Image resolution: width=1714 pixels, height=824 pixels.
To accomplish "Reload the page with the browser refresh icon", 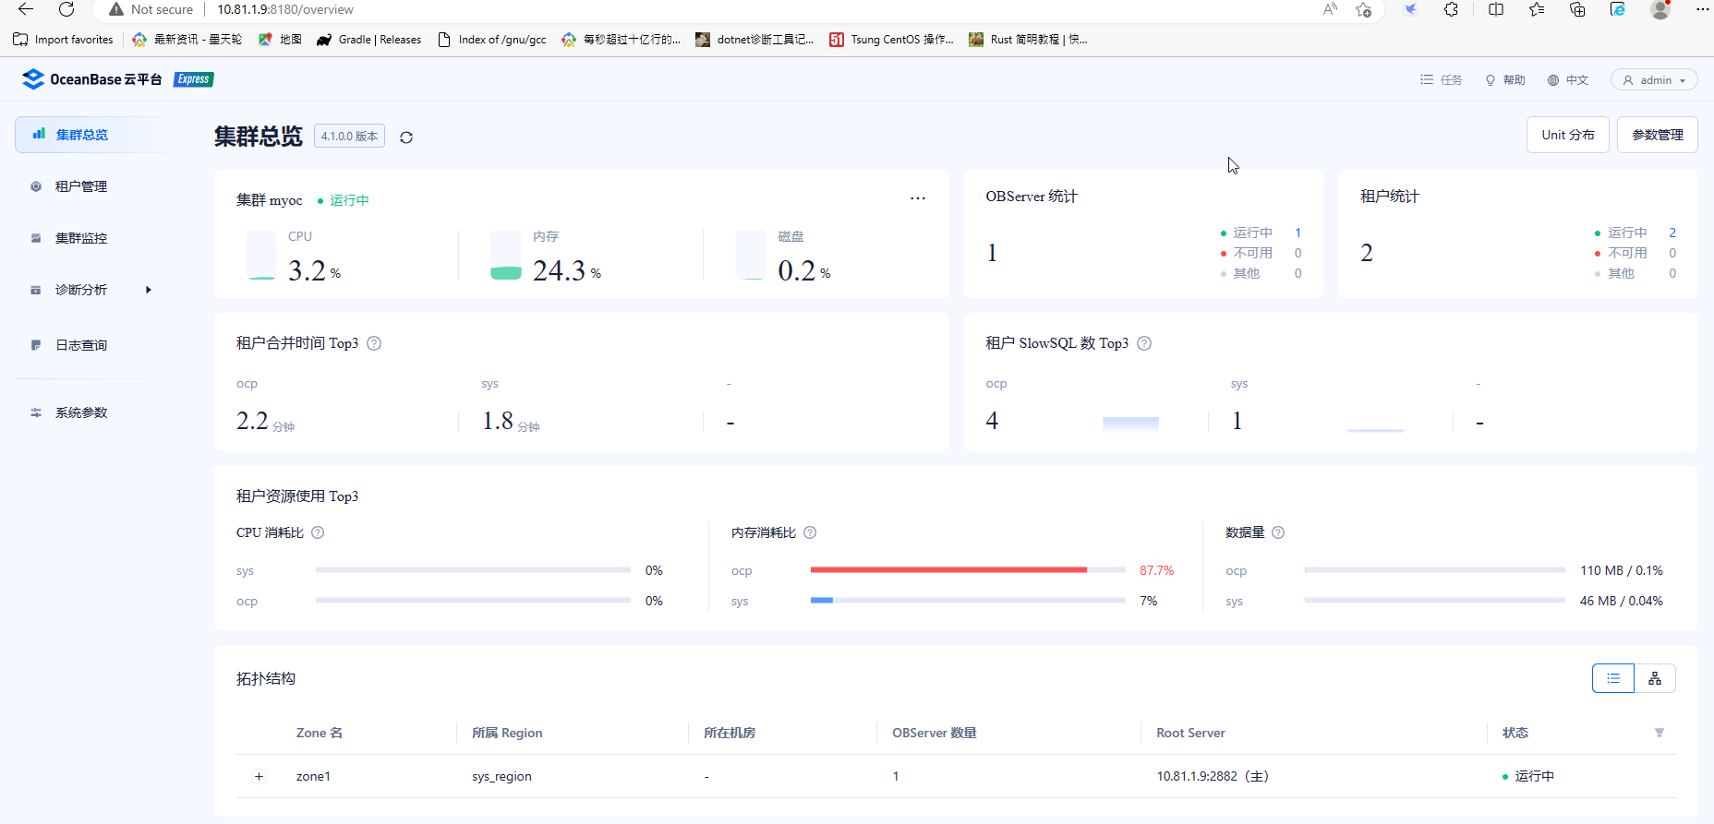I will 66,9.
